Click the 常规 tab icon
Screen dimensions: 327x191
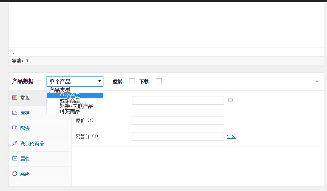[x=15, y=98]
